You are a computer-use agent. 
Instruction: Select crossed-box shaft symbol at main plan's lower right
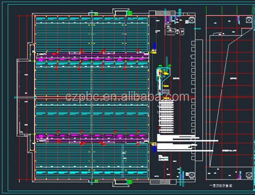point(192,175)
